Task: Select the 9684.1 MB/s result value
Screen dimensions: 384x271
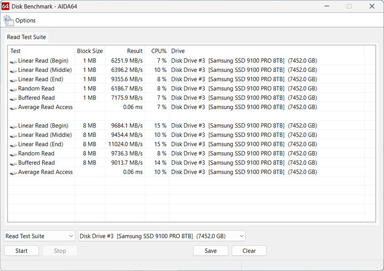Action: tap(127, 126)
